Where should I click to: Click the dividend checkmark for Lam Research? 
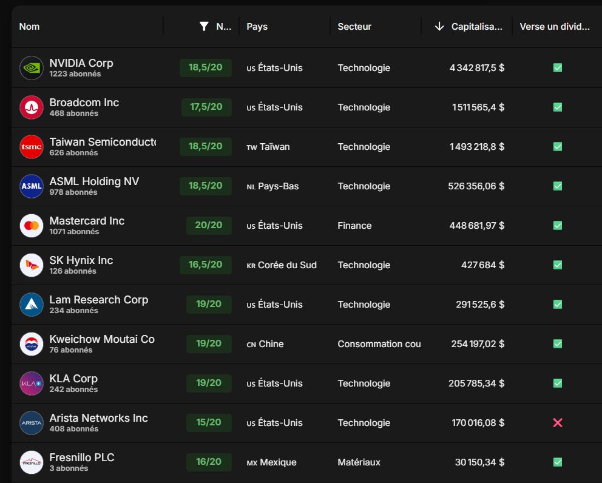pyautogui.click(x=558, y=305)
